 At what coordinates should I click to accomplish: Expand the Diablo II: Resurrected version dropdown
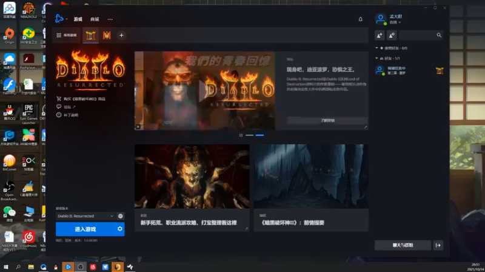click(x=85, y=216)
